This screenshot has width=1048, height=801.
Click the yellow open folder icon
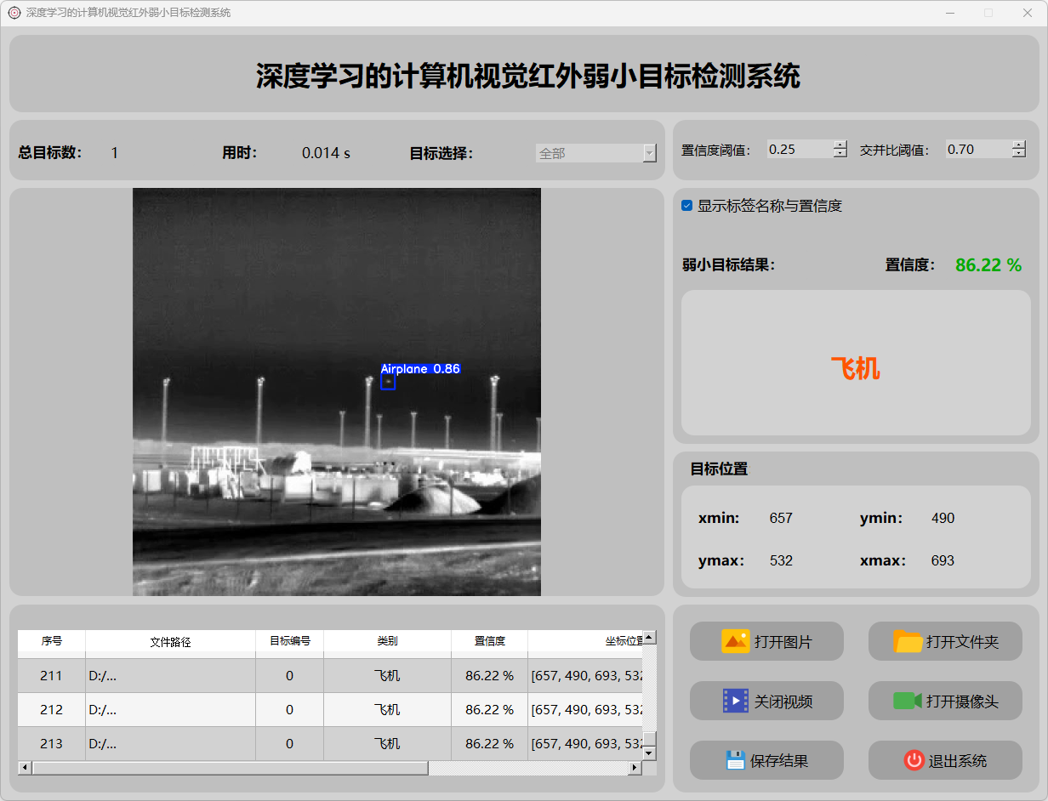908,641
